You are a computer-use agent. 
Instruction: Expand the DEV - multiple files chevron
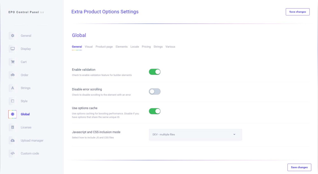click(234, 135)
